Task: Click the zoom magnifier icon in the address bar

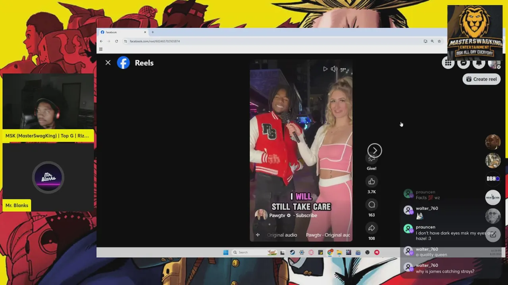Action: [432, 41]
